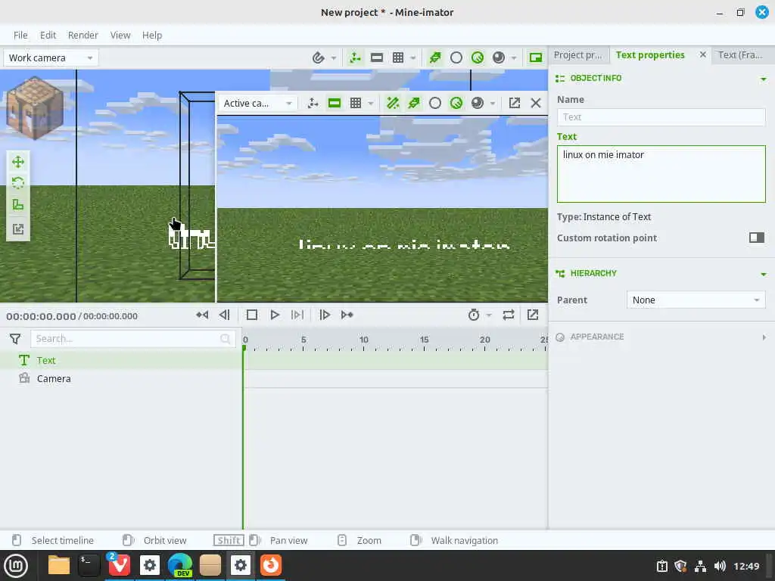Toggle particles icon in Active camera view
Screen dimensions: 775x581
click(x=414, y=103)
